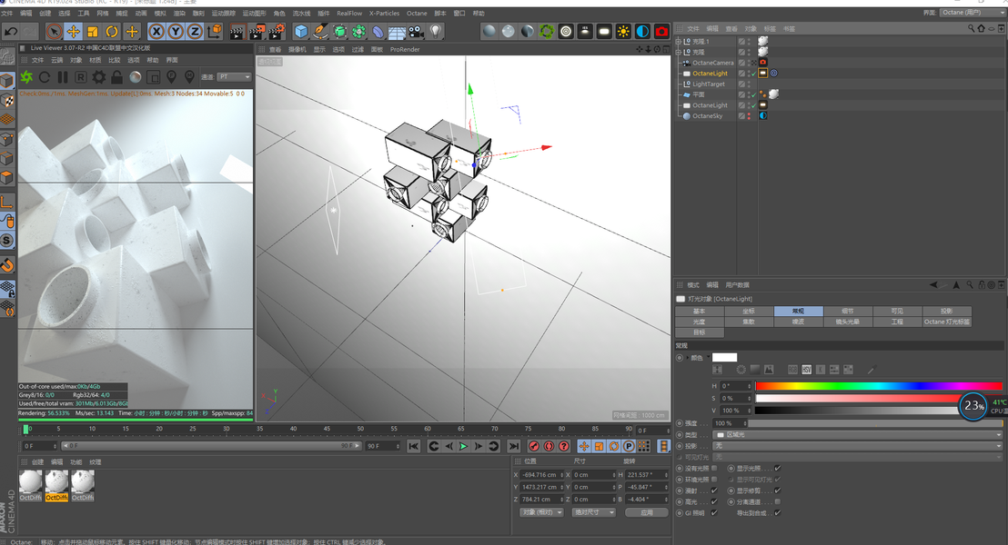
Task: Toggle the 分离通道 checkbox
Action: [777, 502]
